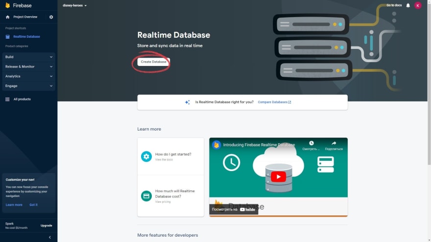Go to Project Overview

(25, 17)
